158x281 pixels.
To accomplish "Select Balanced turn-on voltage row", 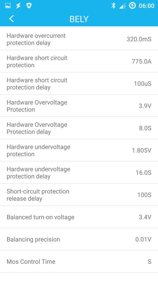I will pyautogui.click(x=79, y=217).
